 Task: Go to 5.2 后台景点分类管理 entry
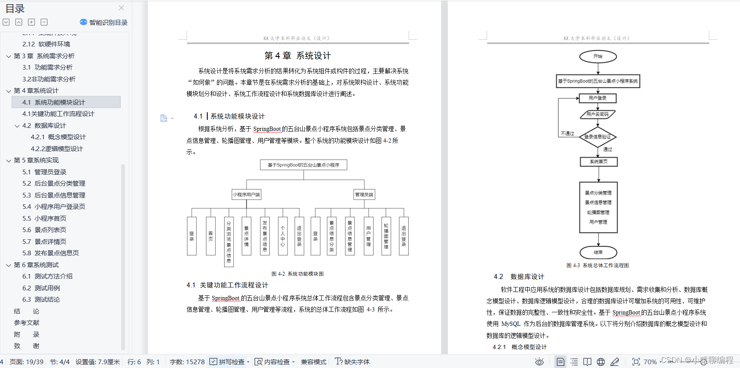pos(54,184)
